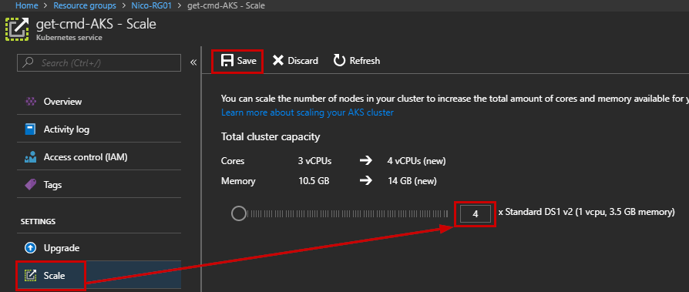Click the Save floppy disk icon

pyautogui.click(x=227, y=61)
